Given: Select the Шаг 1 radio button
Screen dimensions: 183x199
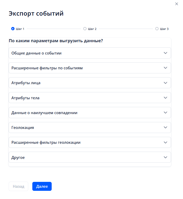Looking at the screenshot, I should click(13, 29).
